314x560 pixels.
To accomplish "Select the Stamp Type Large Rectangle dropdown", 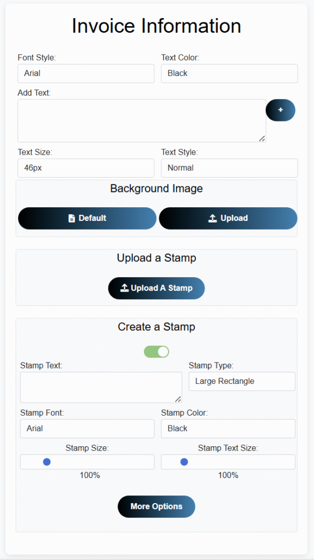I will 242,381.
